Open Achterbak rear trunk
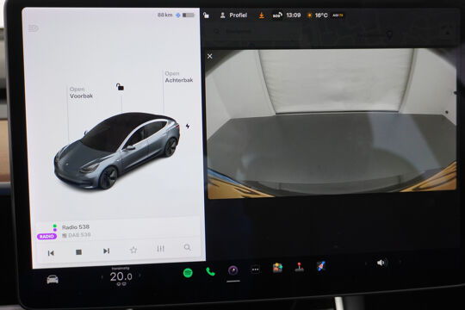This screenshot has width=465, height=310. (179, 77)
